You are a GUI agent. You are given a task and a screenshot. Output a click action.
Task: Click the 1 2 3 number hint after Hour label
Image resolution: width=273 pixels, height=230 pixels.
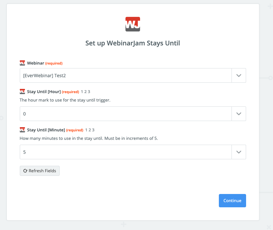pyautogui.click(x=86, y=92)
